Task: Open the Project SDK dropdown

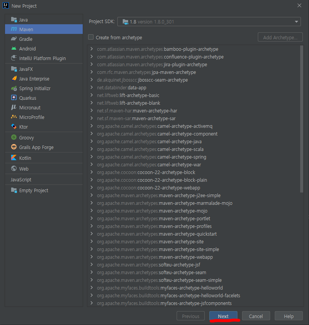Action: (209, 22)
